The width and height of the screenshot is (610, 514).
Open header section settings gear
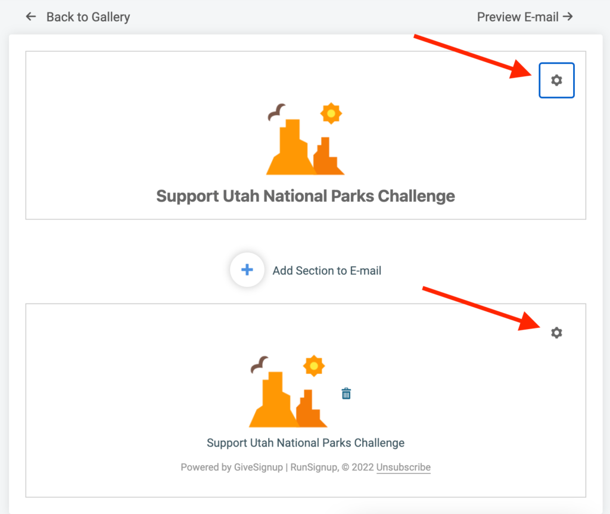point(556,80)
